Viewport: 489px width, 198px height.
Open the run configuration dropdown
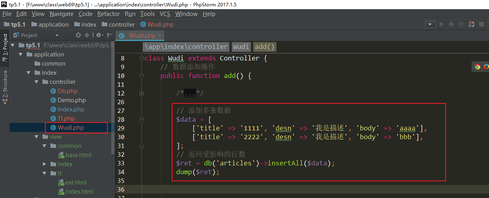click(x=430, y=24)
